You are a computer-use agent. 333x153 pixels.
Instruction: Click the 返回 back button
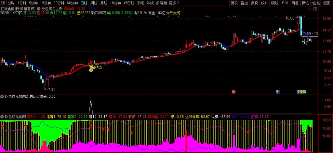[x=326, y=3]
